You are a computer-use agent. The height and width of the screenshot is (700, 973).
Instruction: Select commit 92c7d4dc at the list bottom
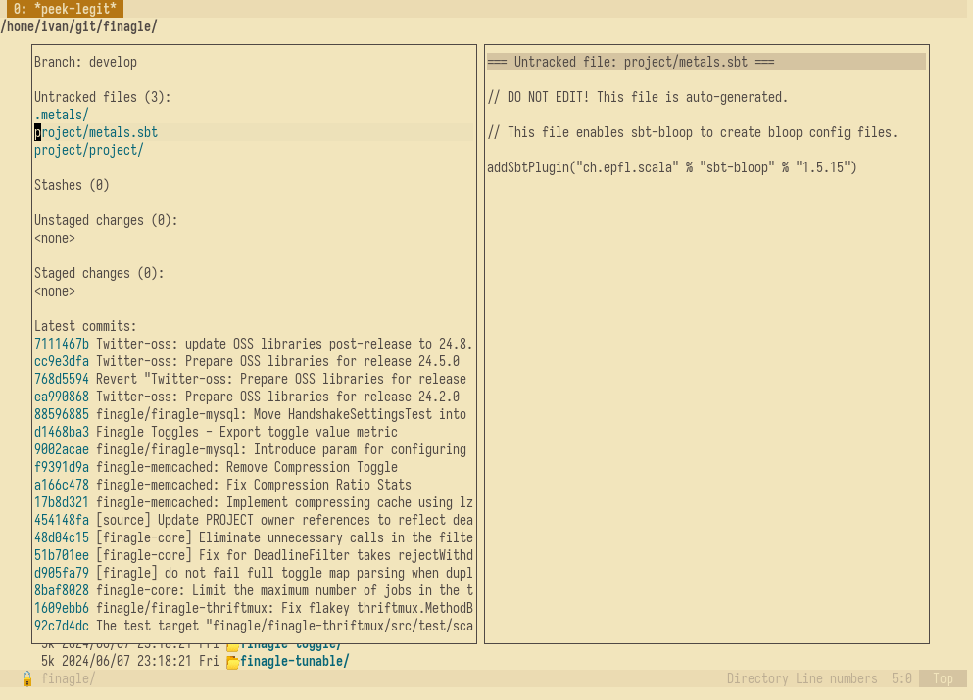[x=61, y=626]
